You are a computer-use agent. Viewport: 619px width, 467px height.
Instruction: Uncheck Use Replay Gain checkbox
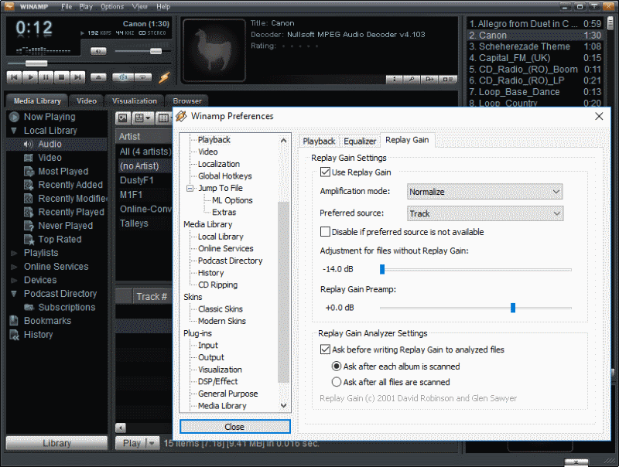325,172
